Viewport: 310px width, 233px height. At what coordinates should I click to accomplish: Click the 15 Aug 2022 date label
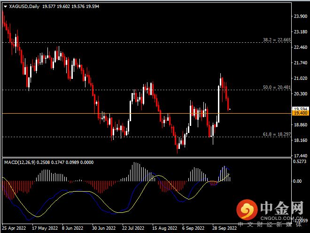click(x=164, y=228)
